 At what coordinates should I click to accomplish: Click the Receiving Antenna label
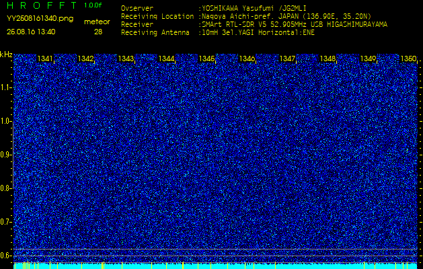point(155,33)
